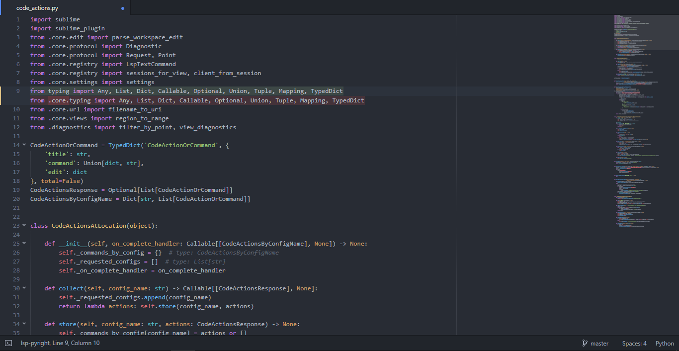Select the master branch label

coord(599,343)
